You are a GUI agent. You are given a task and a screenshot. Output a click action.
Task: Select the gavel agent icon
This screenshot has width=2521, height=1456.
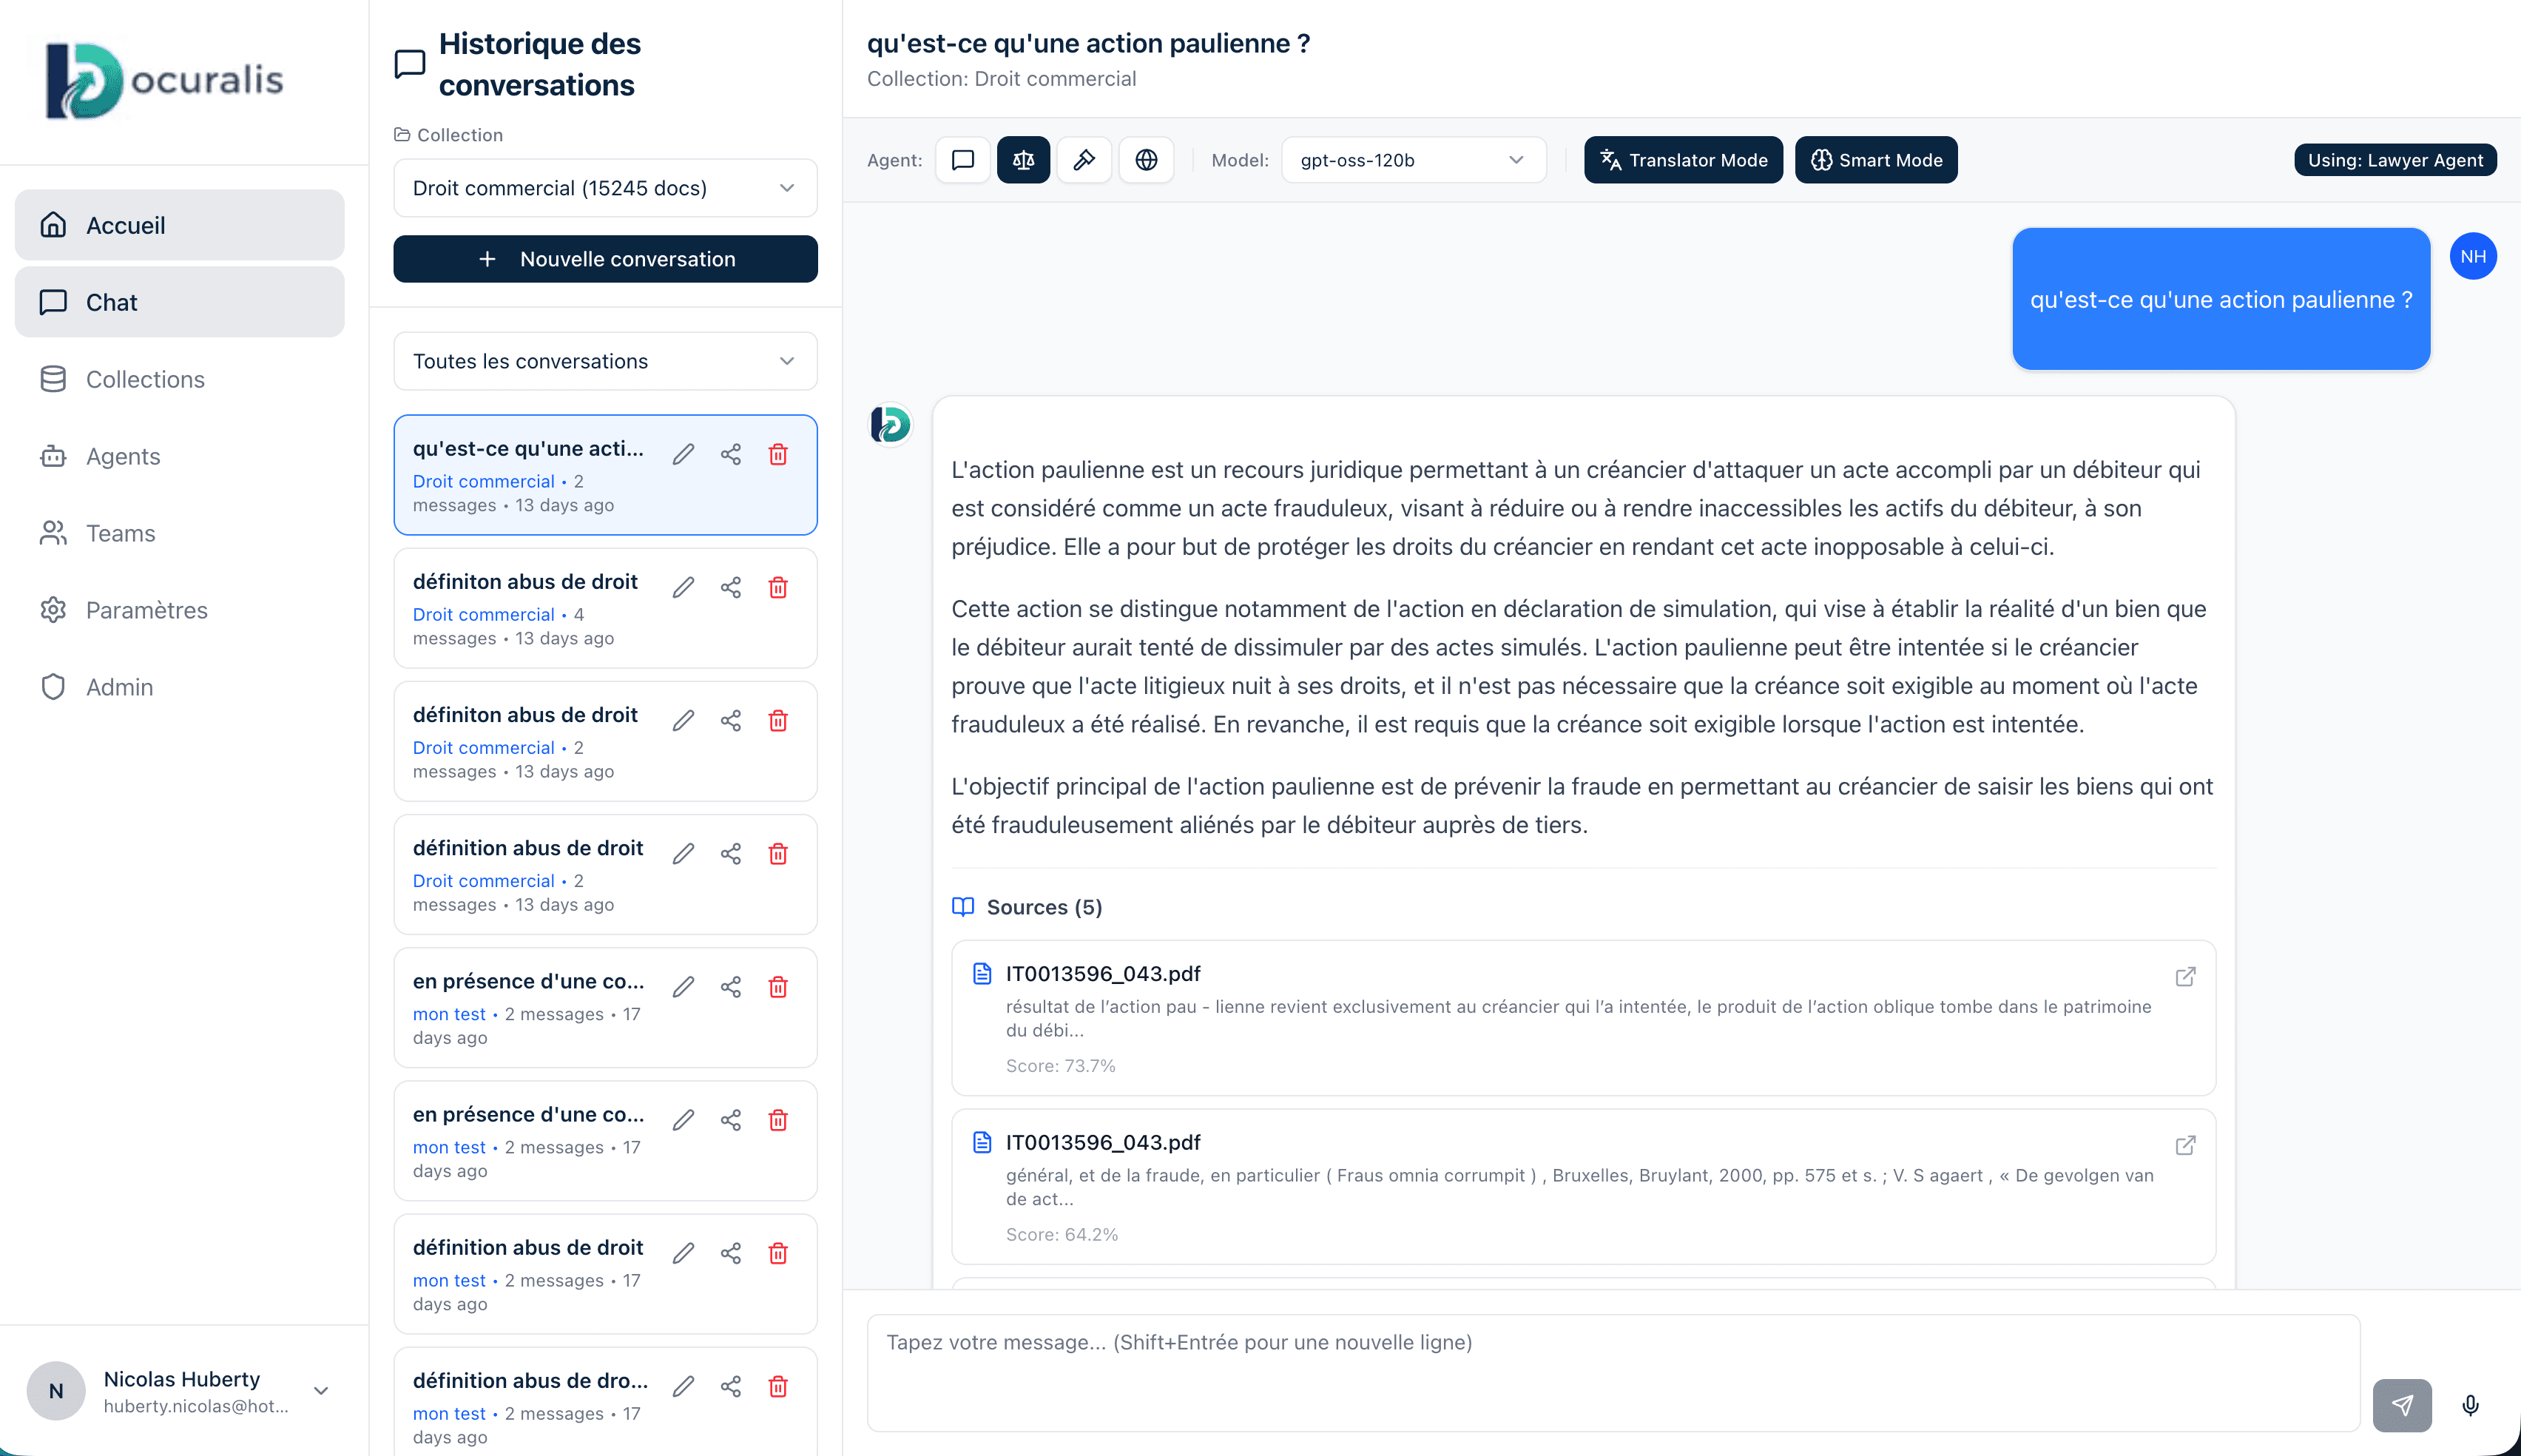pyautogui.click(x=1084, y=160)
